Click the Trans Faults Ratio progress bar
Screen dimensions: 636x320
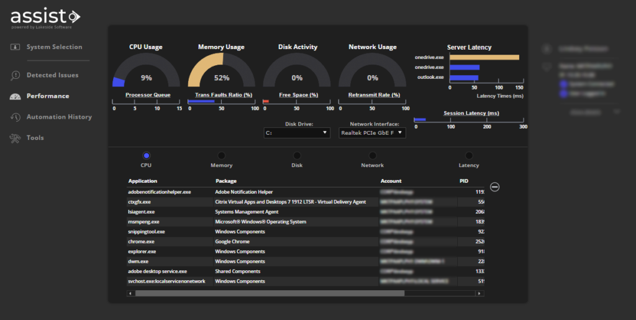201,101
